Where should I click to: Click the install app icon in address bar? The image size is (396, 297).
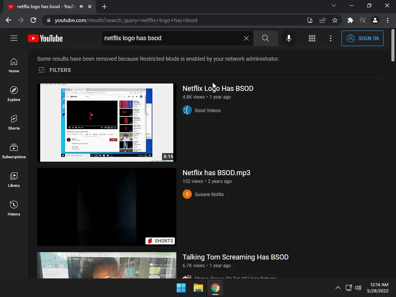point(310,20)
